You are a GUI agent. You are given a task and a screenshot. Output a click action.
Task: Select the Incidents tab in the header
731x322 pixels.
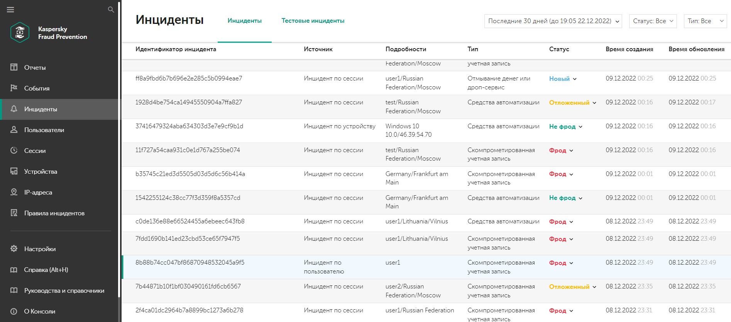click(x=244, y=21)
